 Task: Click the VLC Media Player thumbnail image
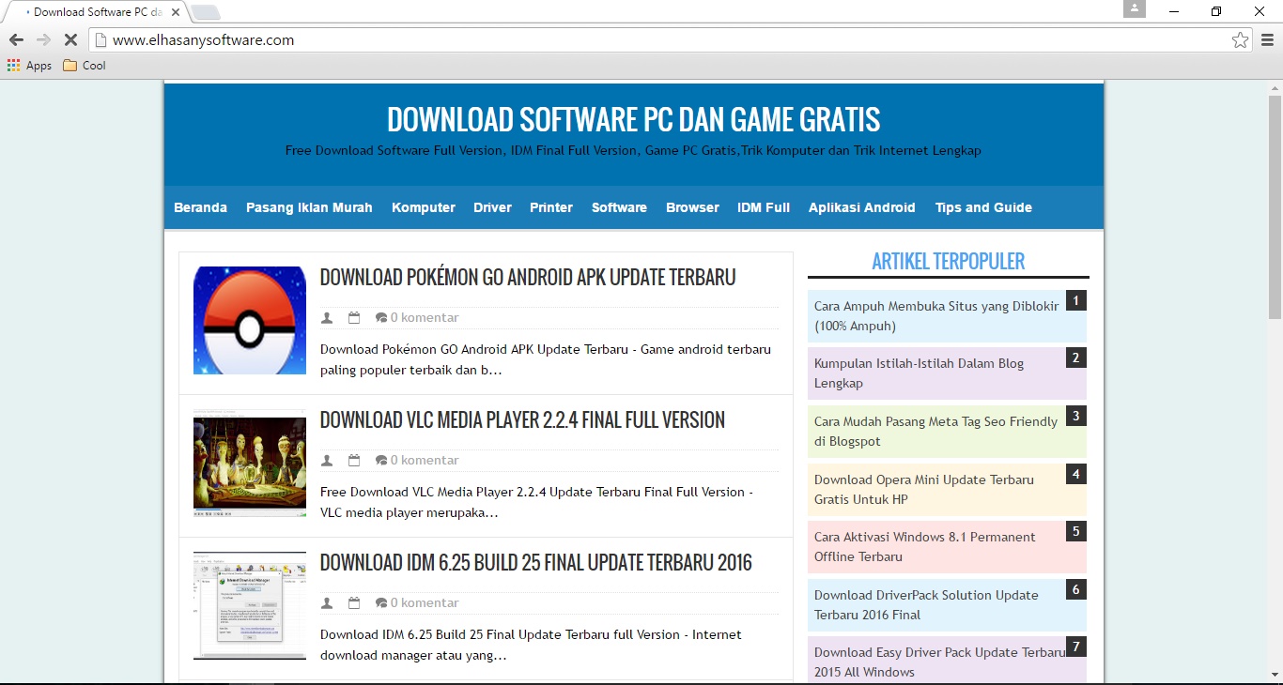[250, 464]
